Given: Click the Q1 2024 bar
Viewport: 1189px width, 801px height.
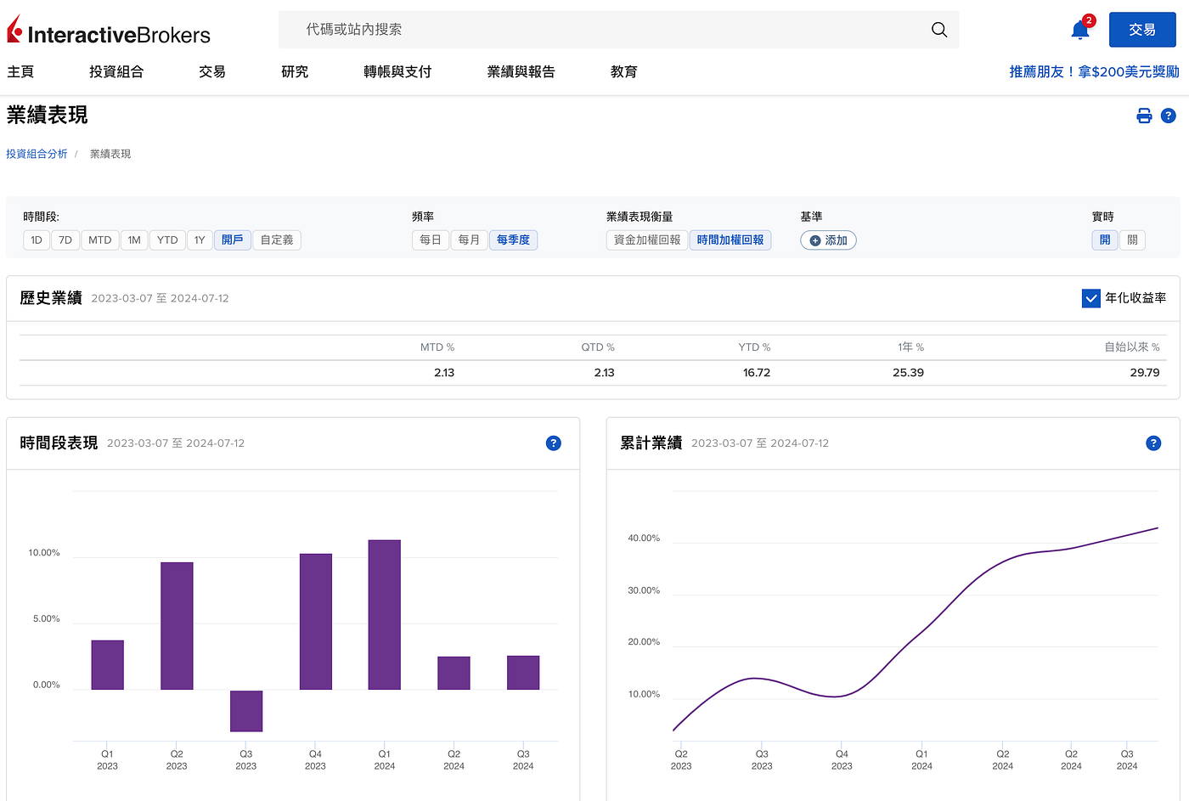Looking at the screenshot, I should click(x=385, y=614).
